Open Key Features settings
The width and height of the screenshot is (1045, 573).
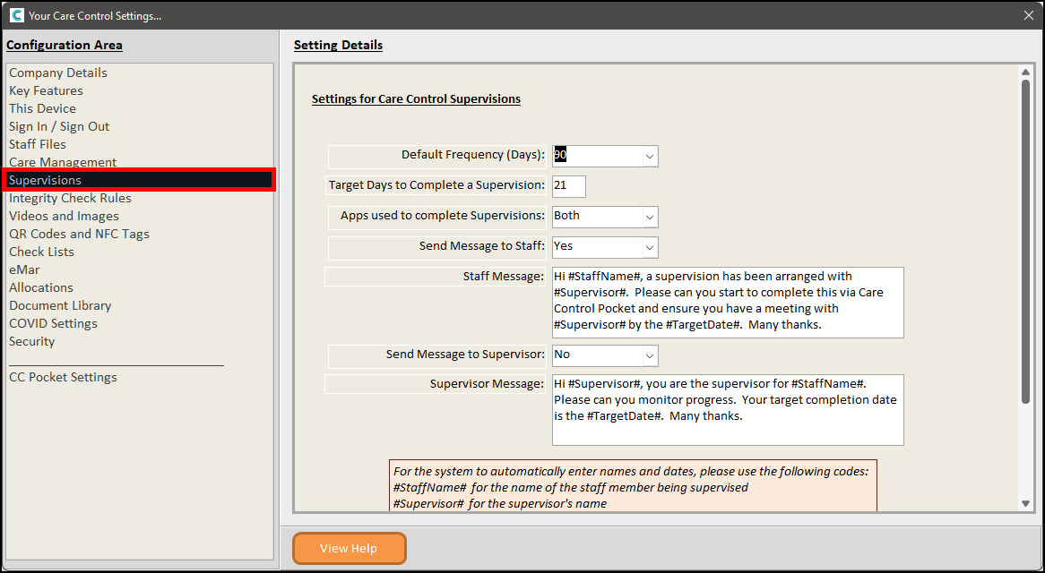tap(46, 90)
